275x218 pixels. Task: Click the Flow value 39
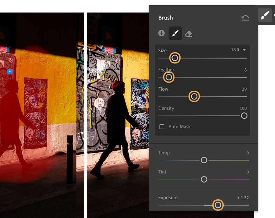pyautogui.click(x=244, y=89)
